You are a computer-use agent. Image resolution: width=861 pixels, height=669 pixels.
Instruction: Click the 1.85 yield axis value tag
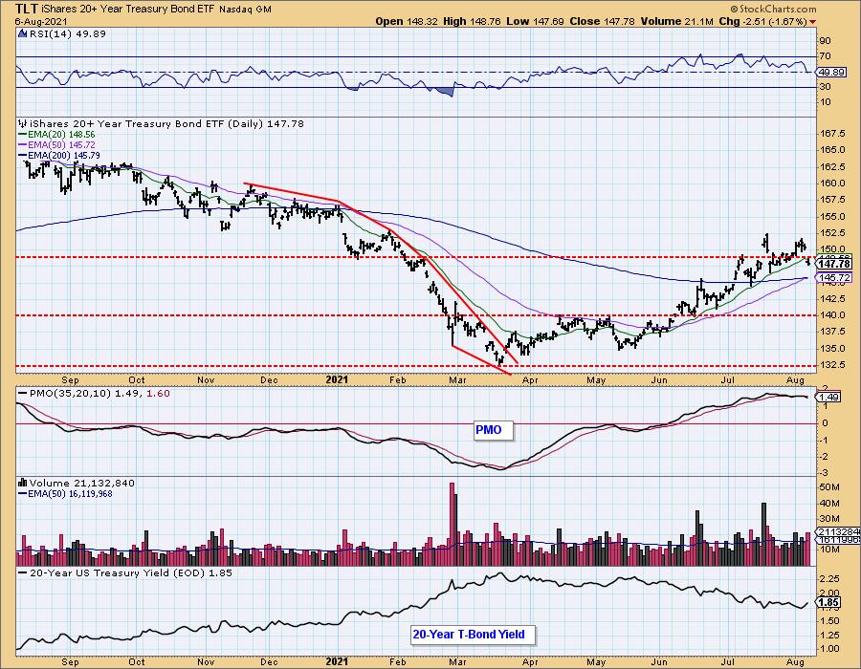[x=828, y=603]
